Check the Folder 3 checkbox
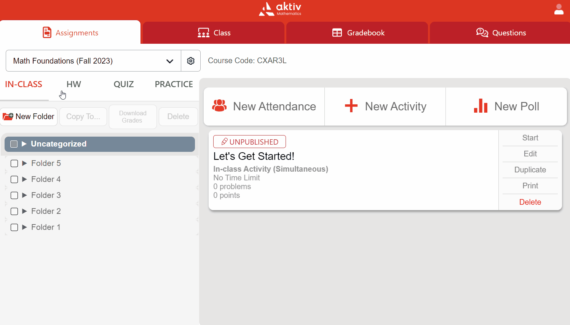The width and height of the screenshot is (570, 325). click(14, 195)
